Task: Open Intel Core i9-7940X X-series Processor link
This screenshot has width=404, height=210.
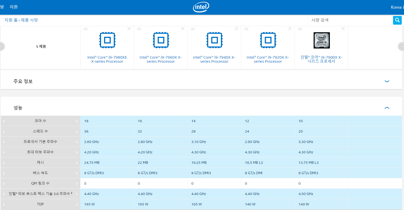Action: click(x=214, y=59)
